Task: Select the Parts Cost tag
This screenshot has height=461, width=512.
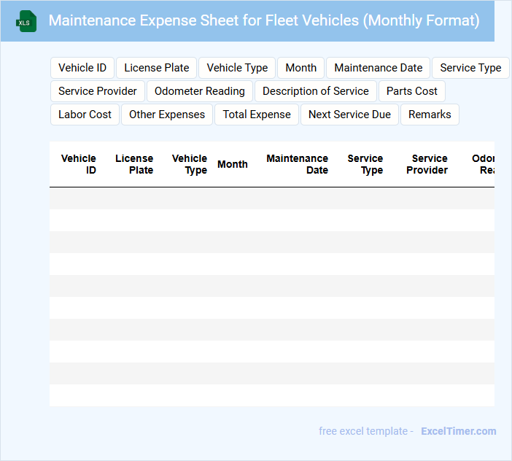Action: [x=412, y=91]
